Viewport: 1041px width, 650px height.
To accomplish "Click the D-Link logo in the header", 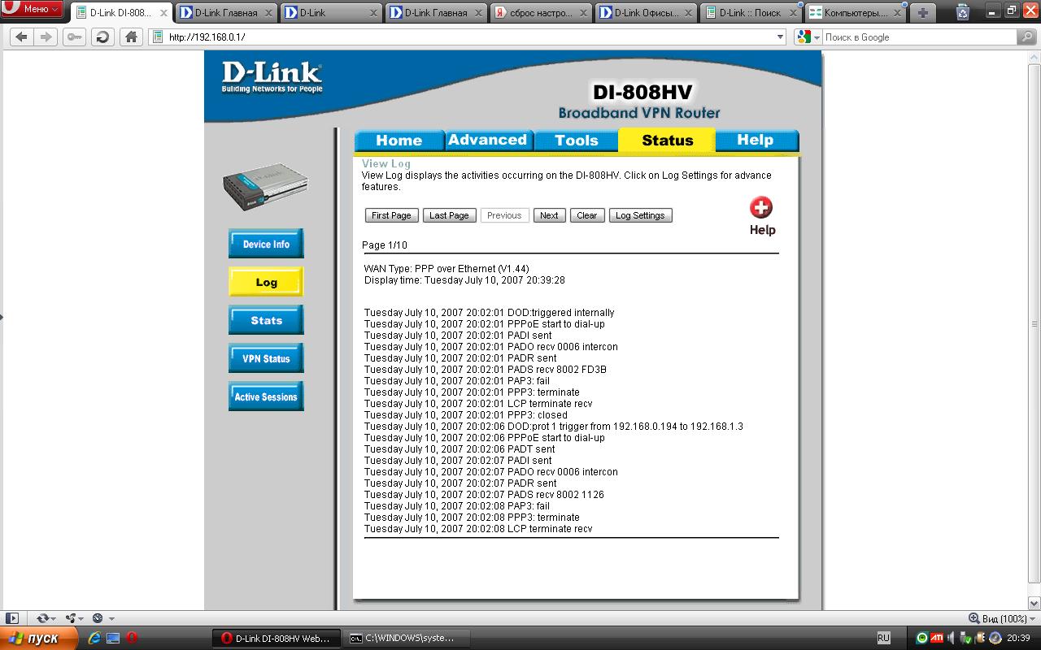I will pyautogui.click(x=272, y=78).
